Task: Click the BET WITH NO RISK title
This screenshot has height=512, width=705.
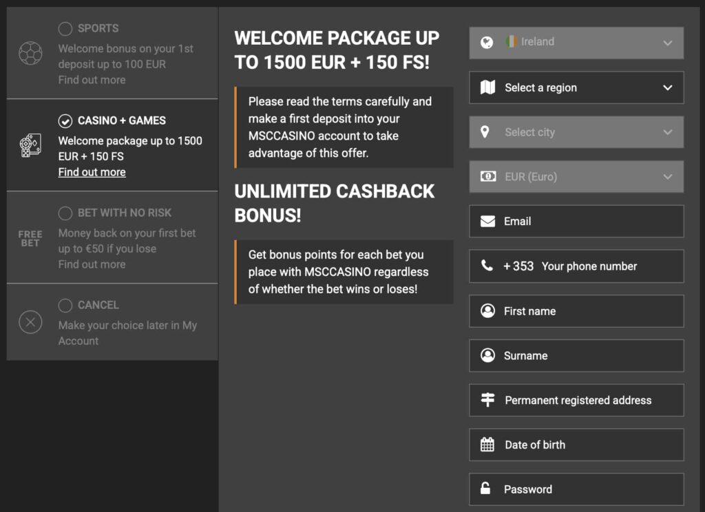Action: (125, 213)
